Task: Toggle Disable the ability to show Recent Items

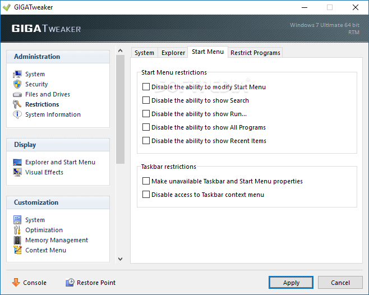Action: [146, 141]
